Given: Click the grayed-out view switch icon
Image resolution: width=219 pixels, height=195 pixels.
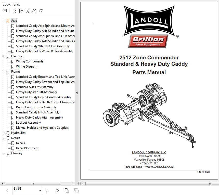Looking at the screenshot, I should point(76,190).
